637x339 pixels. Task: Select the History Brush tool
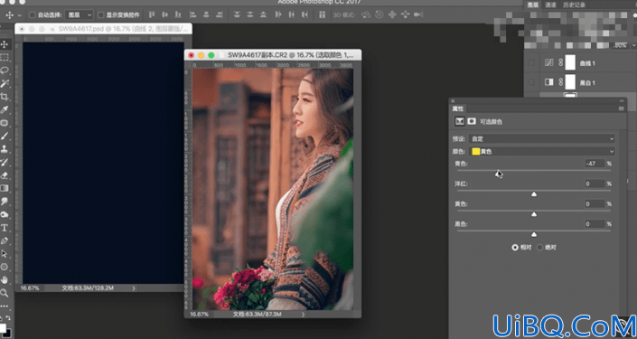point(5,162)
